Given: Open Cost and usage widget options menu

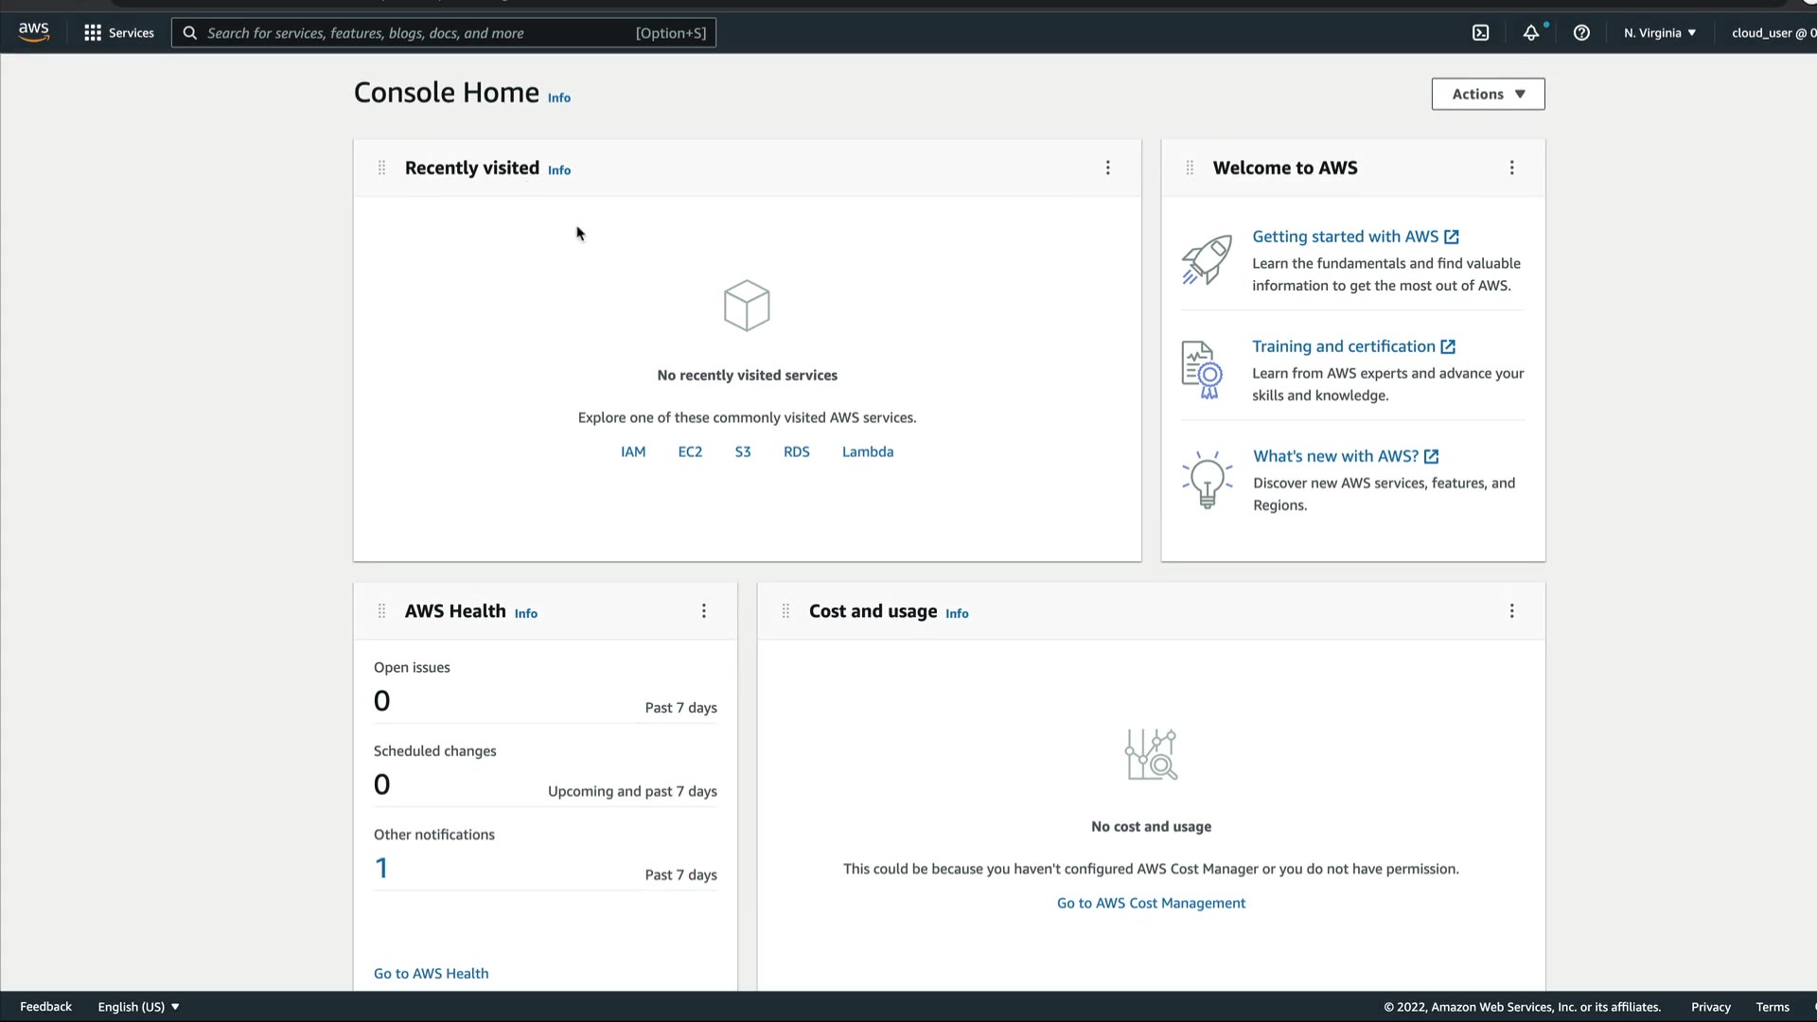Looking at the screenshot, I should 1511,611.
